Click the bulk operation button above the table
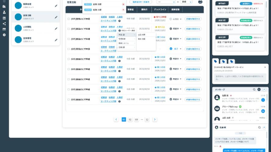This screenshot has width=271, height=152. click(141, 2)
